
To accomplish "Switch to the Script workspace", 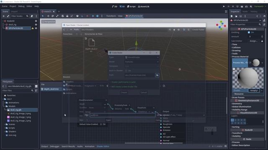I will [x=131, y=7].
